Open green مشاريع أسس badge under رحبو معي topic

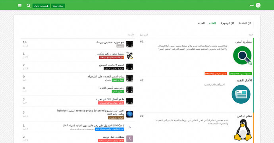pos(118,91)
